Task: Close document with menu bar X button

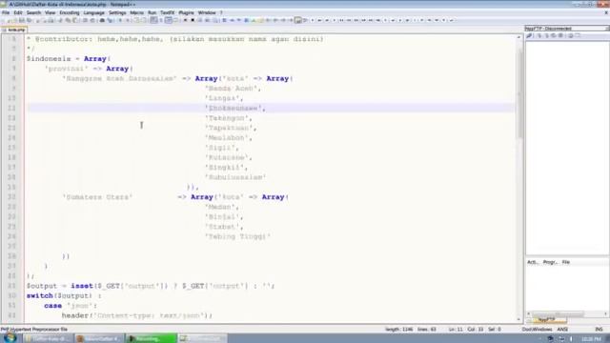Action: (x=606, y=12)
